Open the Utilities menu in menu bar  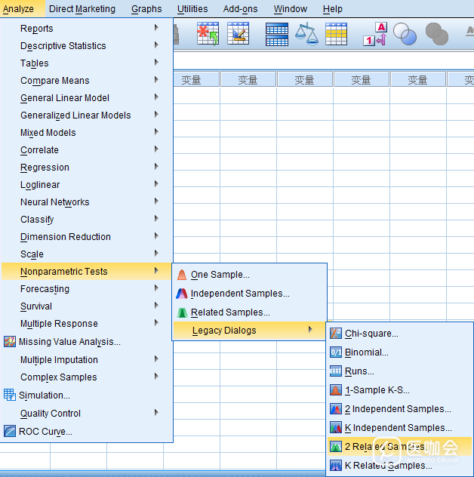tap(192, 9)
